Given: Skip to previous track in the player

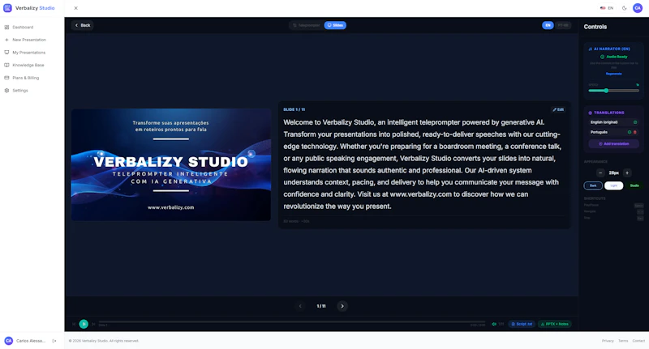Looking at the screenshot, I should 74,324.
